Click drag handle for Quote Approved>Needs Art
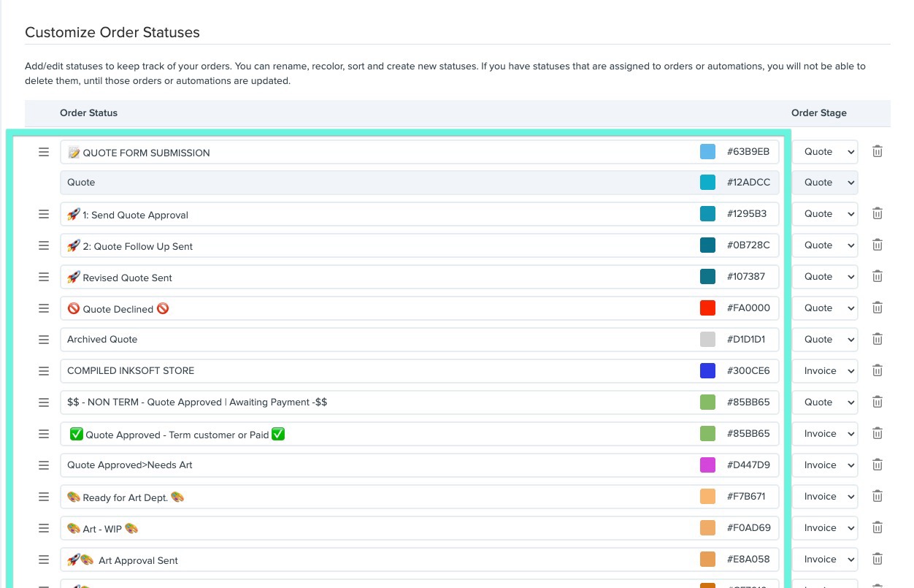Screen dimensions: 914x588 44,465
